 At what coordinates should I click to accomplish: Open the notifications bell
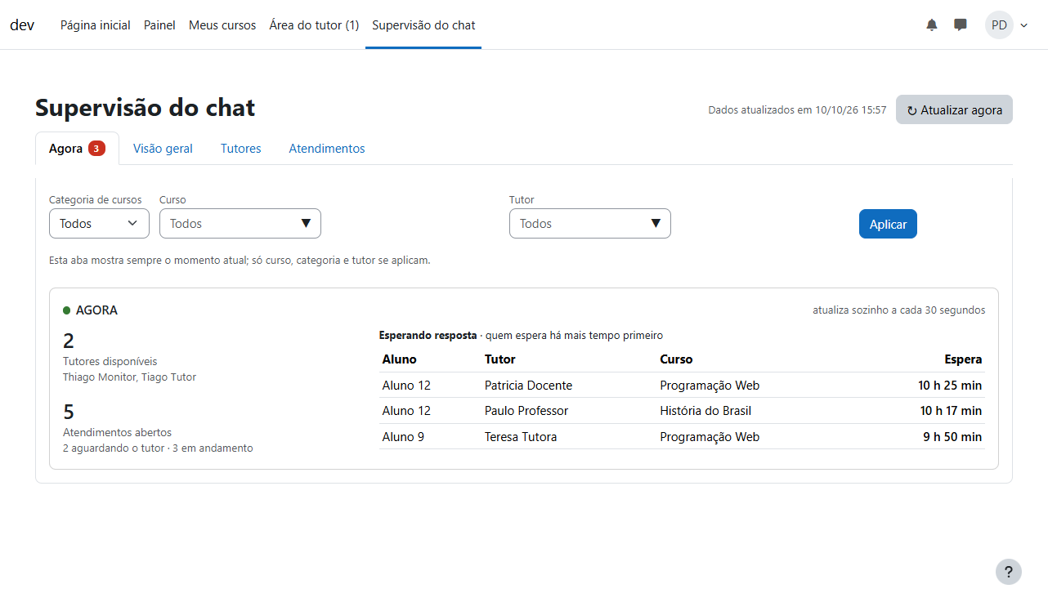point(932,25)
